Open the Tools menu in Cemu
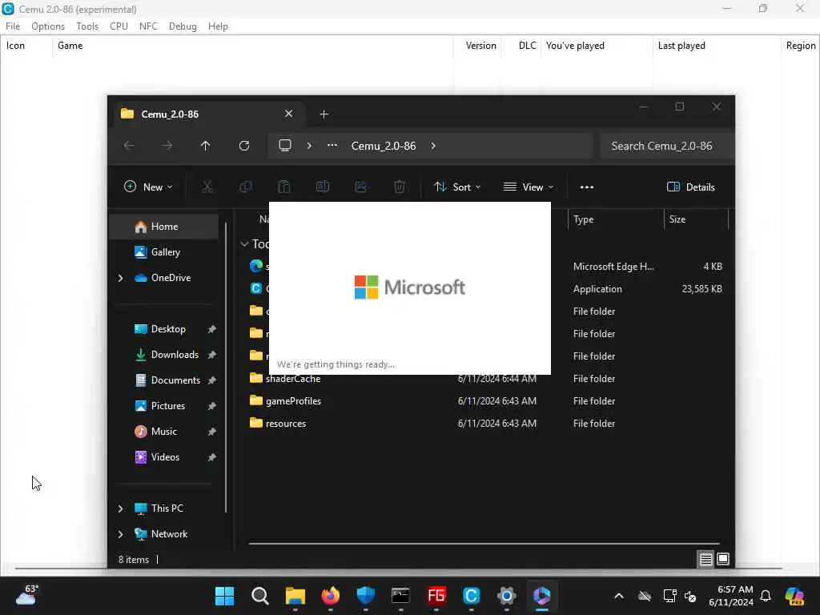The image size is (820, 615). coord(87,26)
